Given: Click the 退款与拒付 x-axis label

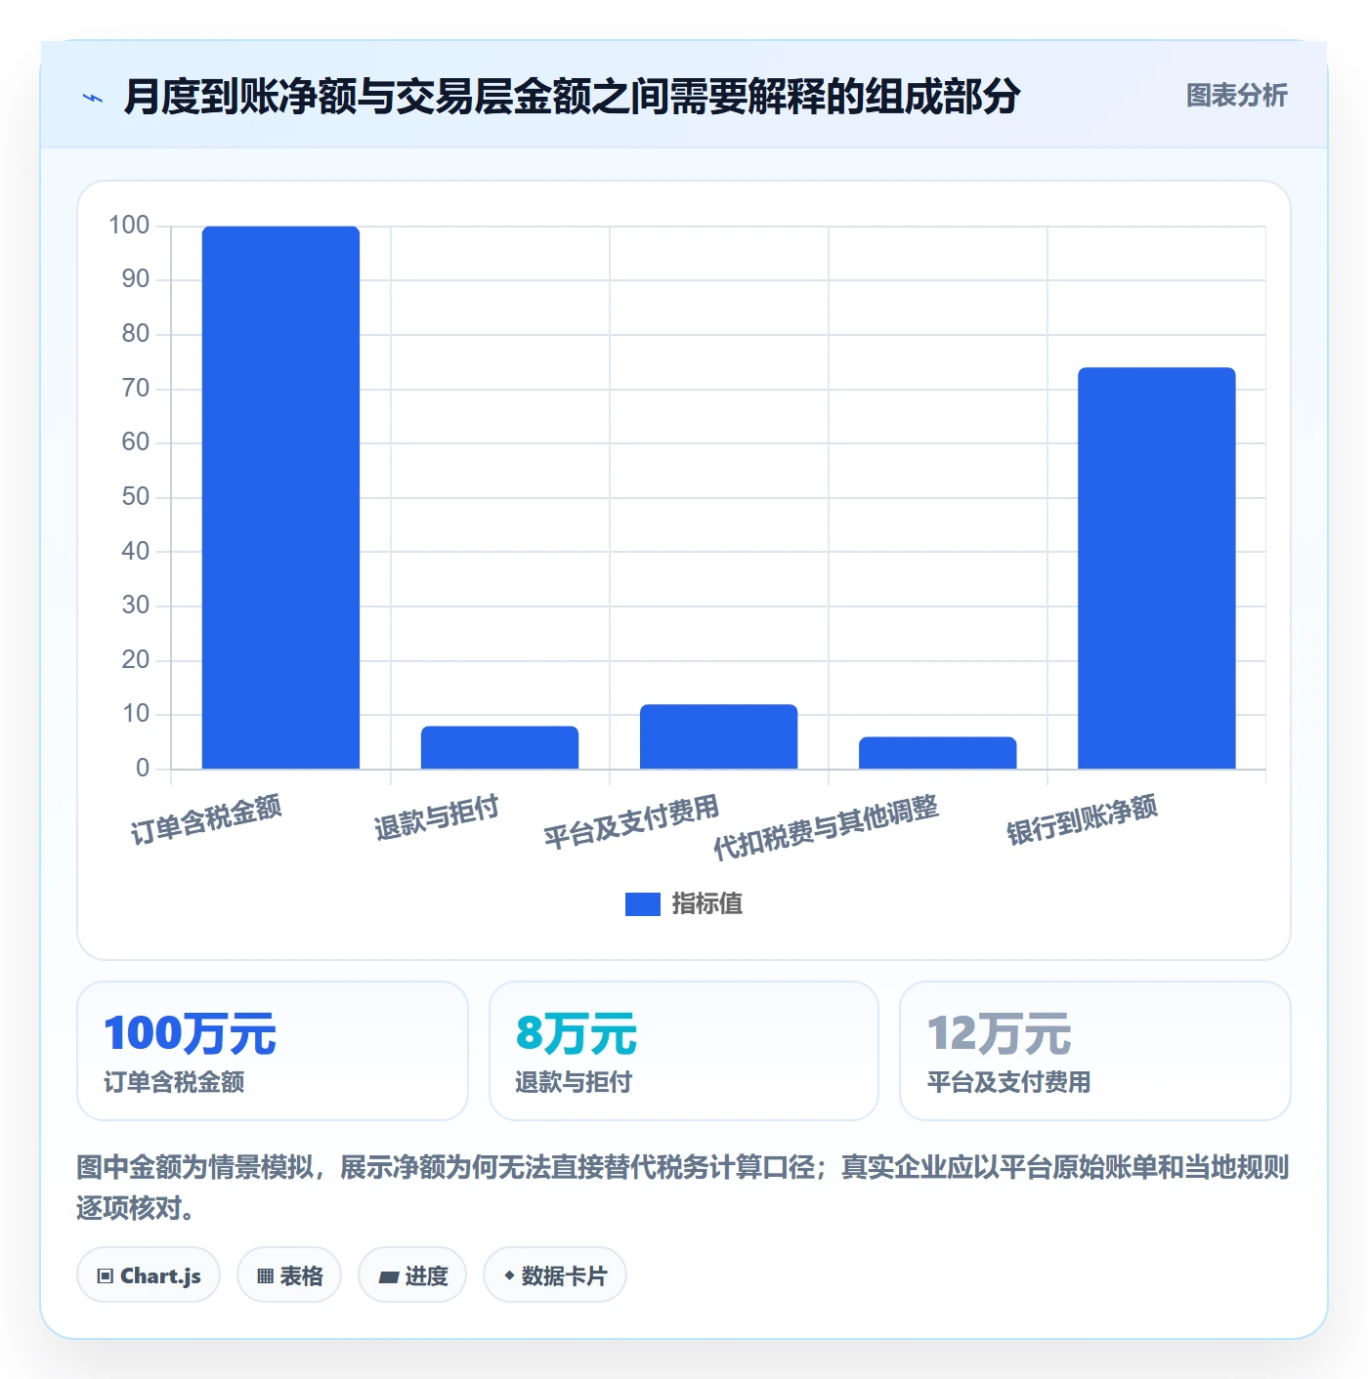Looking at the screenshot, I should point(437,817).
